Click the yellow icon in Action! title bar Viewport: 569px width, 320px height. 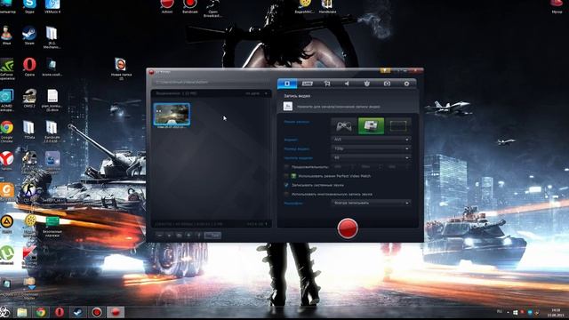point(385,71)
